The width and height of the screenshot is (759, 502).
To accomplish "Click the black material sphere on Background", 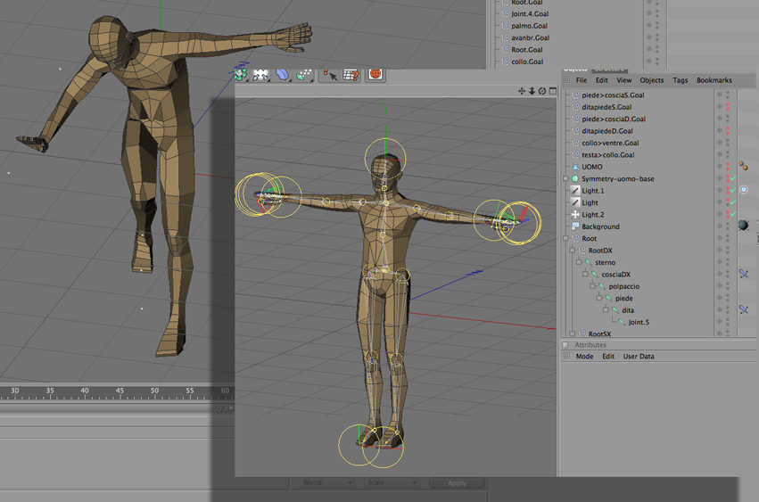I will (x=743, y=226).
